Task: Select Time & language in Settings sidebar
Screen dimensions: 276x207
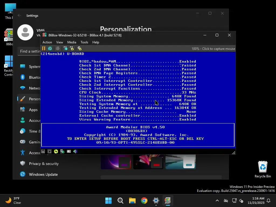Action: 29,131
